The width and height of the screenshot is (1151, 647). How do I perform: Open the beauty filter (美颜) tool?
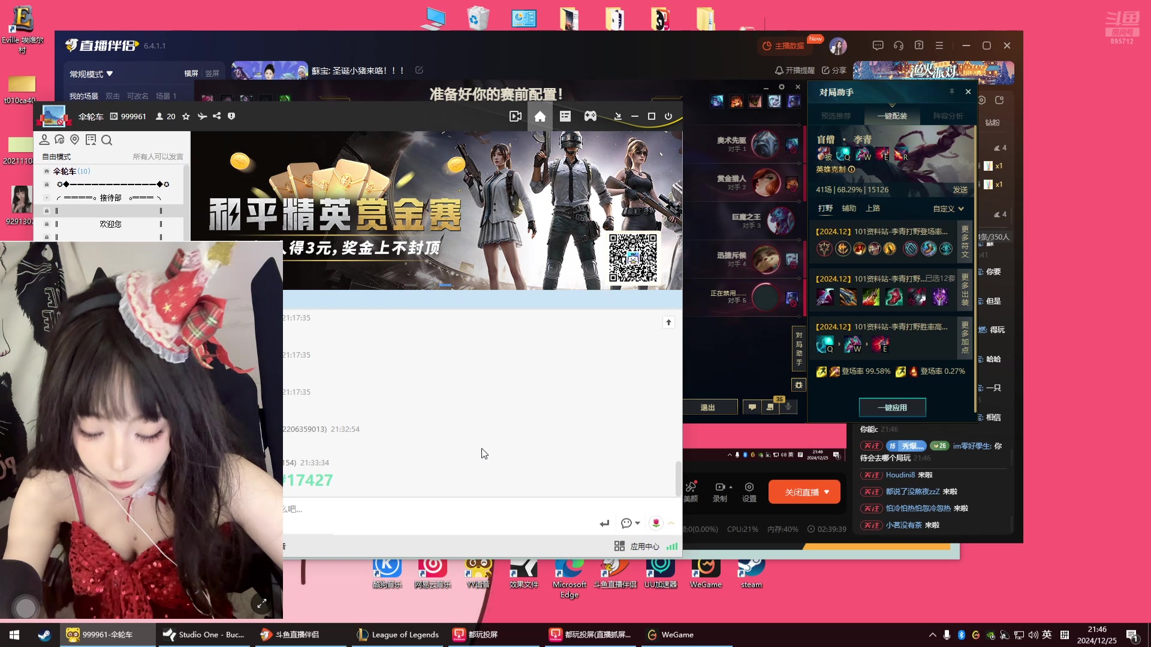coord(691,491)
